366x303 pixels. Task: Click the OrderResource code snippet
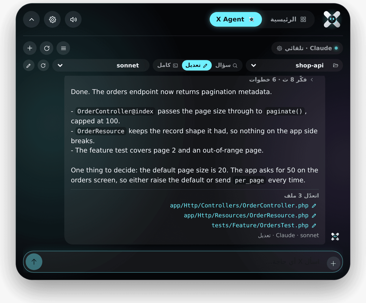[101, 131]
